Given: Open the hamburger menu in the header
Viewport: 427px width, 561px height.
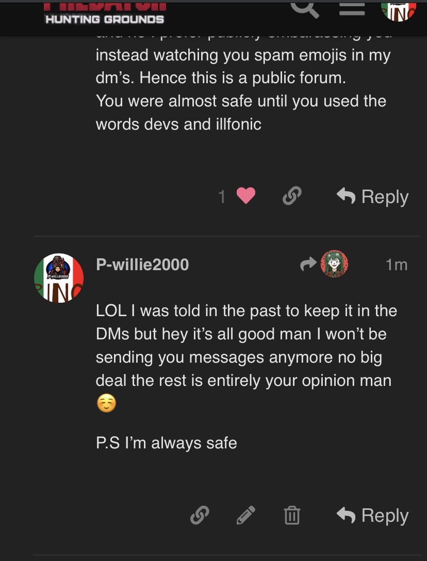Looking at the screenshot, I should point(352,9).
